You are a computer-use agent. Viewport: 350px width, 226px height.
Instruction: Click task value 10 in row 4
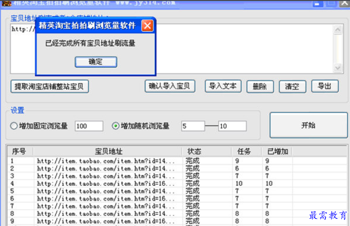[x=239, y=184]
